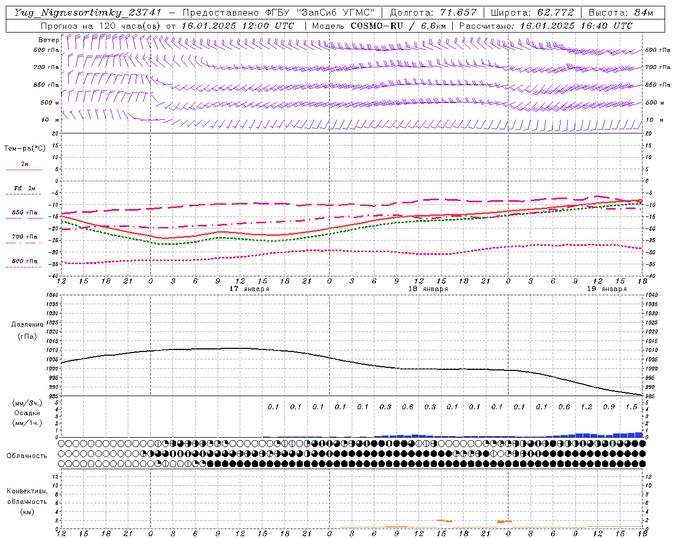
Task: Click the 1.5 precipitation value
Action: coord(631,407)
